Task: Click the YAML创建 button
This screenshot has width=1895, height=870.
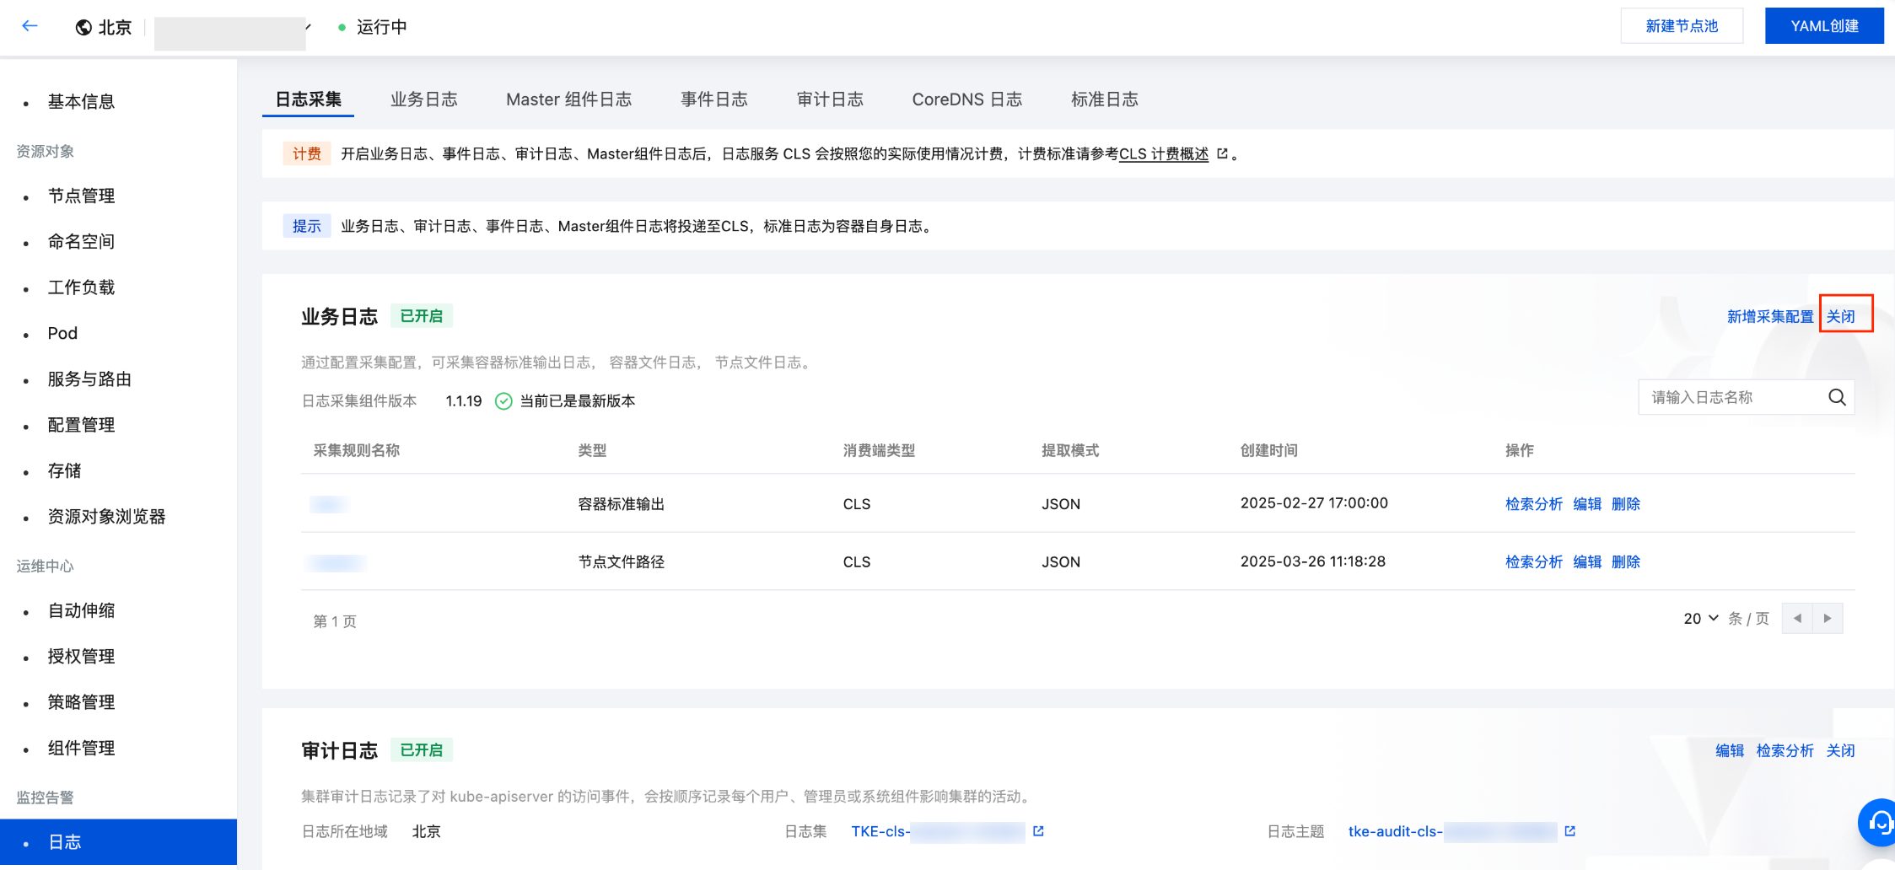Action: point(1824,26)
